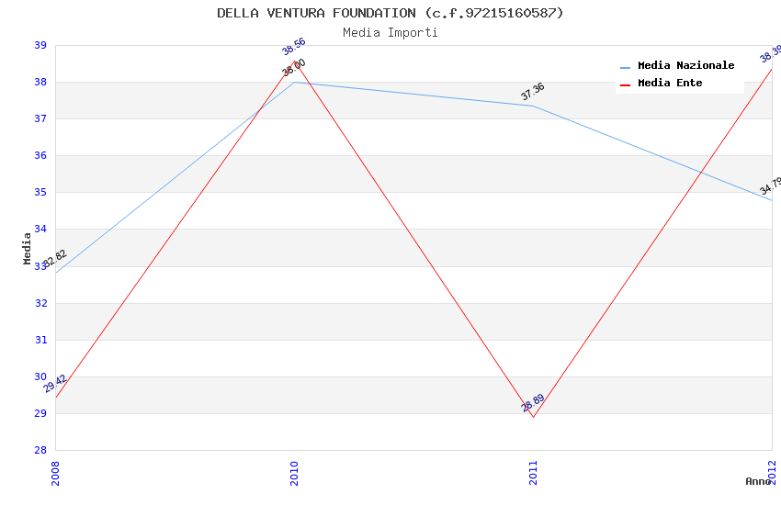
Task: Click the 37.36 data label on the blue line
Action: coord(532,92)
